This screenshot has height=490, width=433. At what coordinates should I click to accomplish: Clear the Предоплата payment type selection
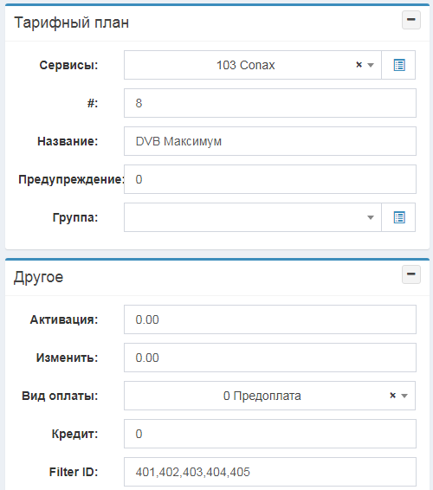[x=392, y=396]
